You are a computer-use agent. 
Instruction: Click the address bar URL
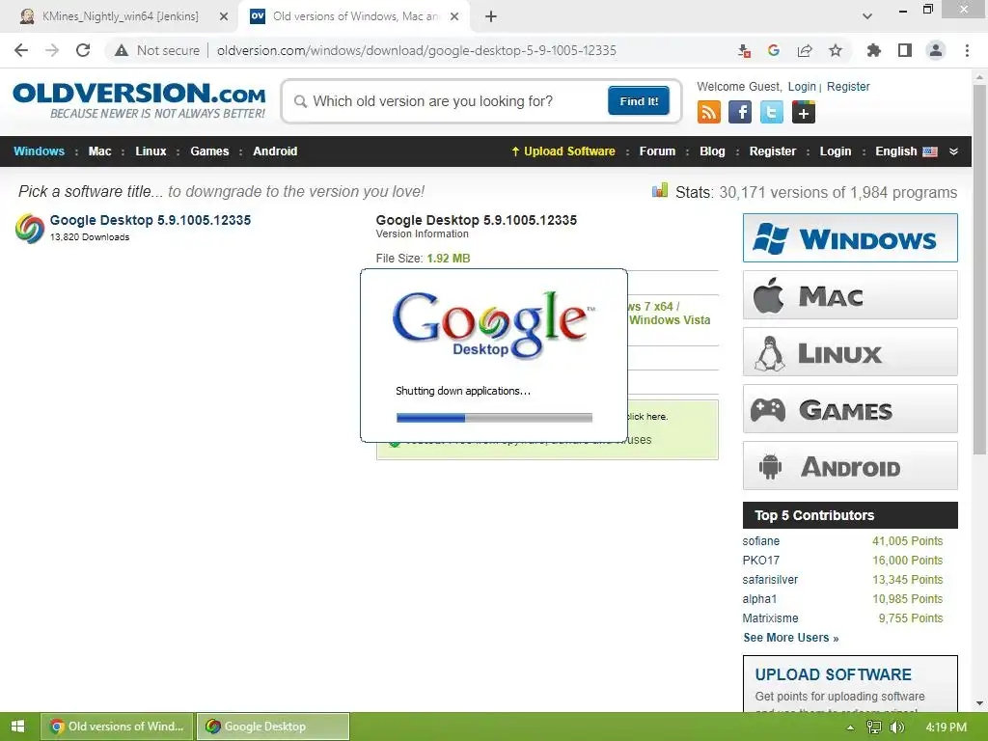point(417,50)
